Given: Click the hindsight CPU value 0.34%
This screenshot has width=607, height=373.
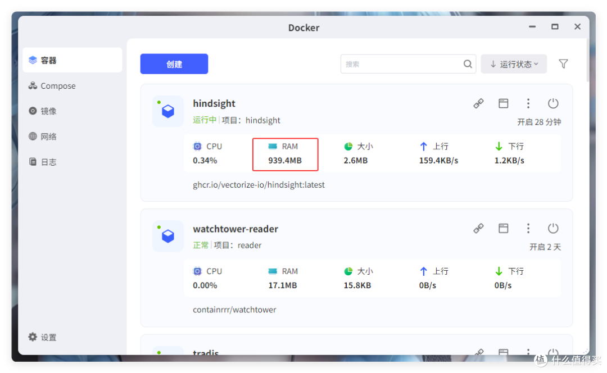Looking at the screenshot, I should pyautogui.click(x=205, y=160).
